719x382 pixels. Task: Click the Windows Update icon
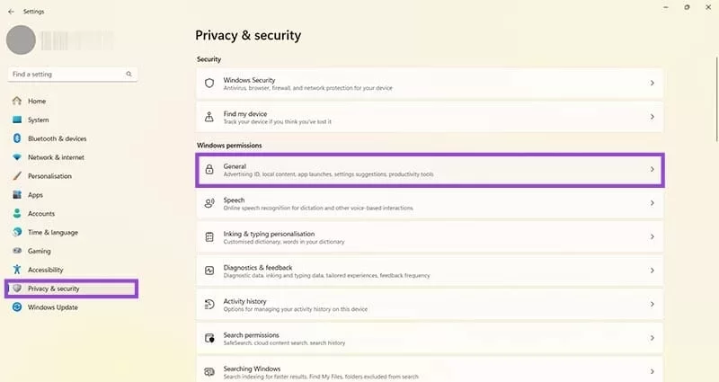[16, 307]
